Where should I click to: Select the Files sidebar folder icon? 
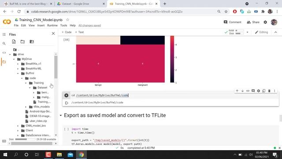tap(4, 62)
